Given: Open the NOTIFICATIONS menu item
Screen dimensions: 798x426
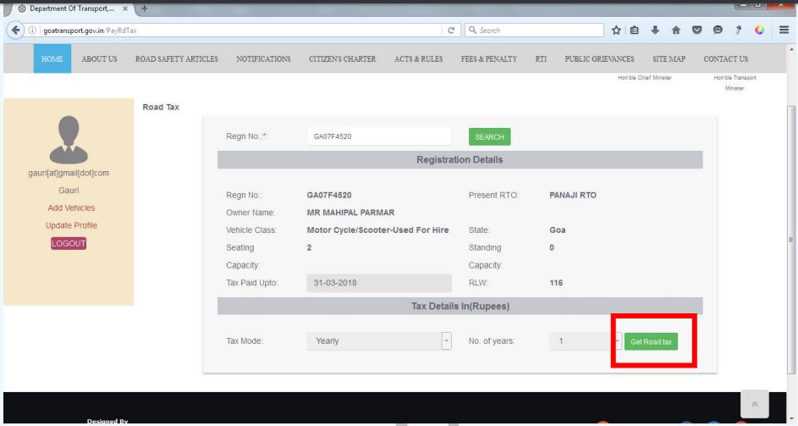Looking at the screenshot, I should [x=263, y=58].
